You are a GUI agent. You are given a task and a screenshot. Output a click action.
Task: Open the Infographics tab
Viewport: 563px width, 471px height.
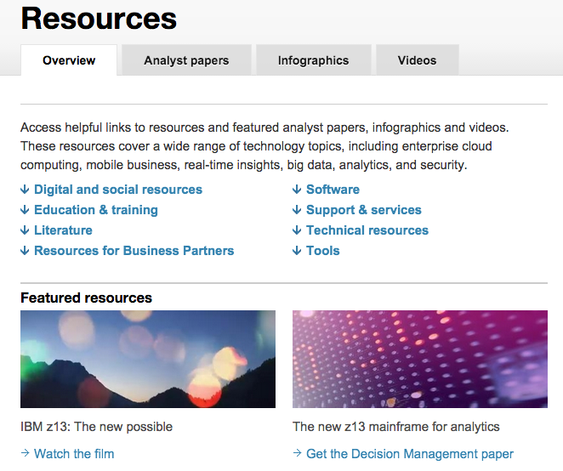click(313, 60)
